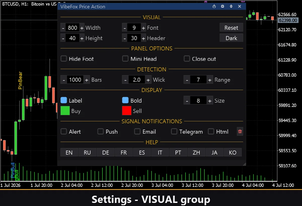The height and width of the screenshot is (206, 302).
Task: Select ES help language
Action: pyautogui.click(x=142, y=153)
